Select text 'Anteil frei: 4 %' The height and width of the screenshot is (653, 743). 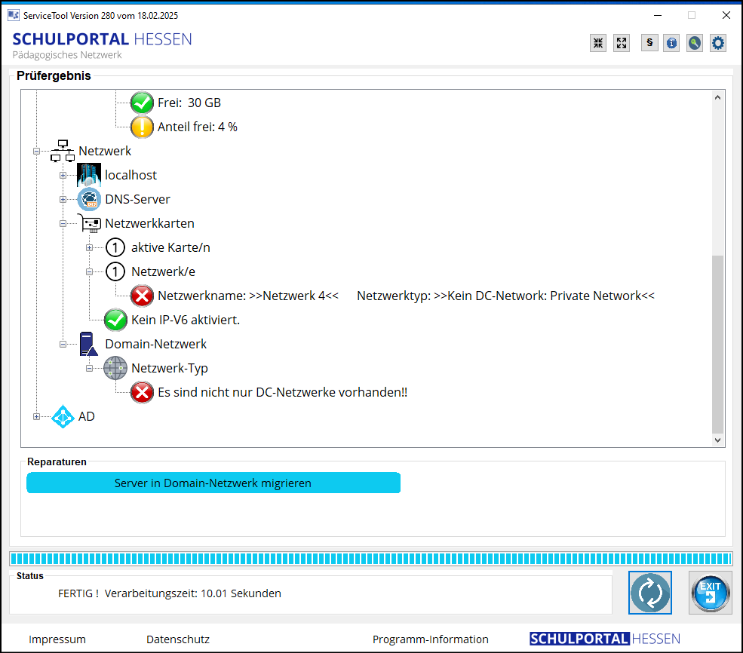197,127
